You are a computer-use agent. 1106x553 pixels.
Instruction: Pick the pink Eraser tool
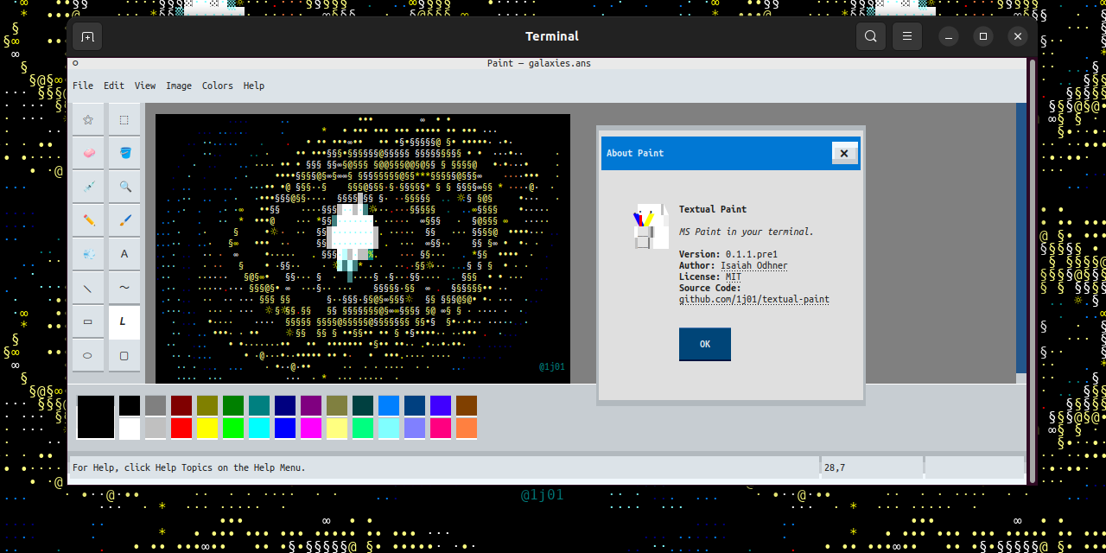[88, 153]
